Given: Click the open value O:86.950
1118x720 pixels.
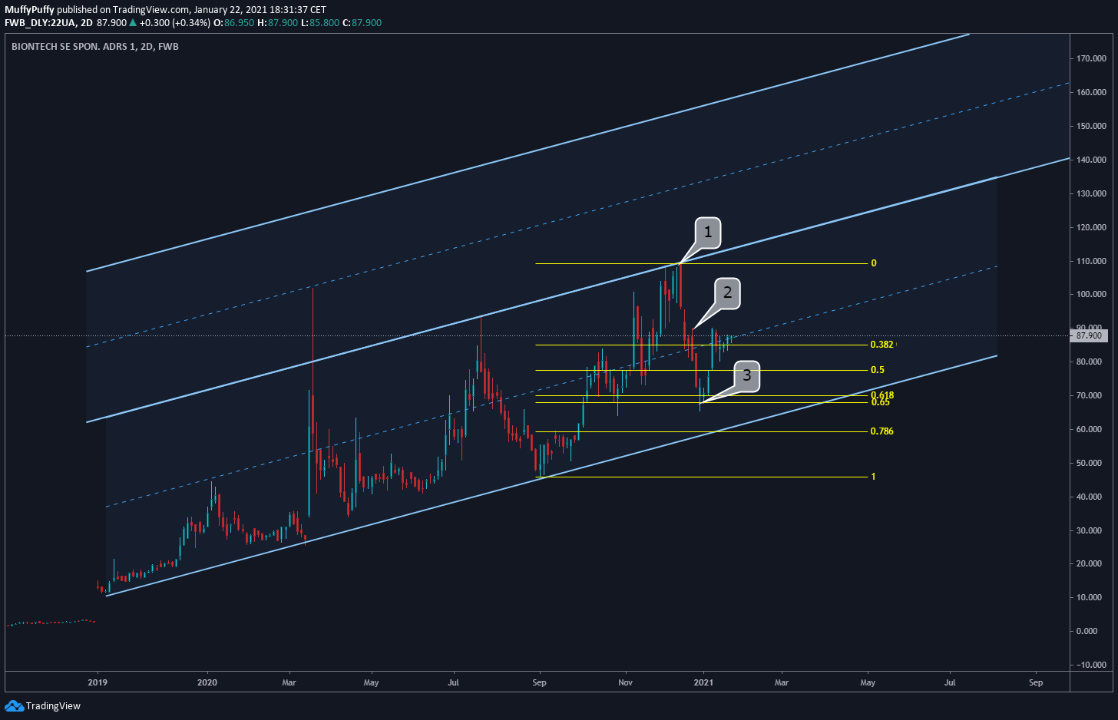Looking at the screenshot, I should pos(233,23).
